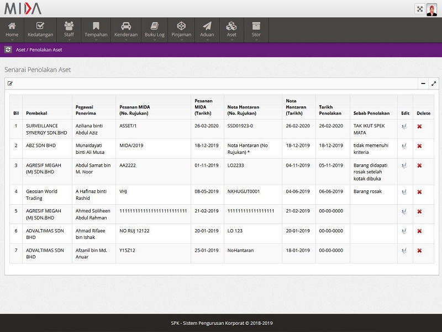
Task: Open the Buku Log menu
Action: (155, 30)
